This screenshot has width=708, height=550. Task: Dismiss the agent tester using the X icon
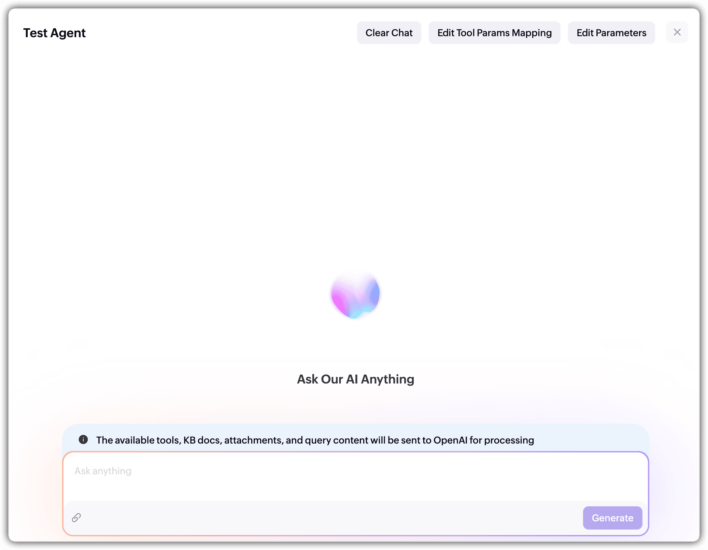coord(677,32)
